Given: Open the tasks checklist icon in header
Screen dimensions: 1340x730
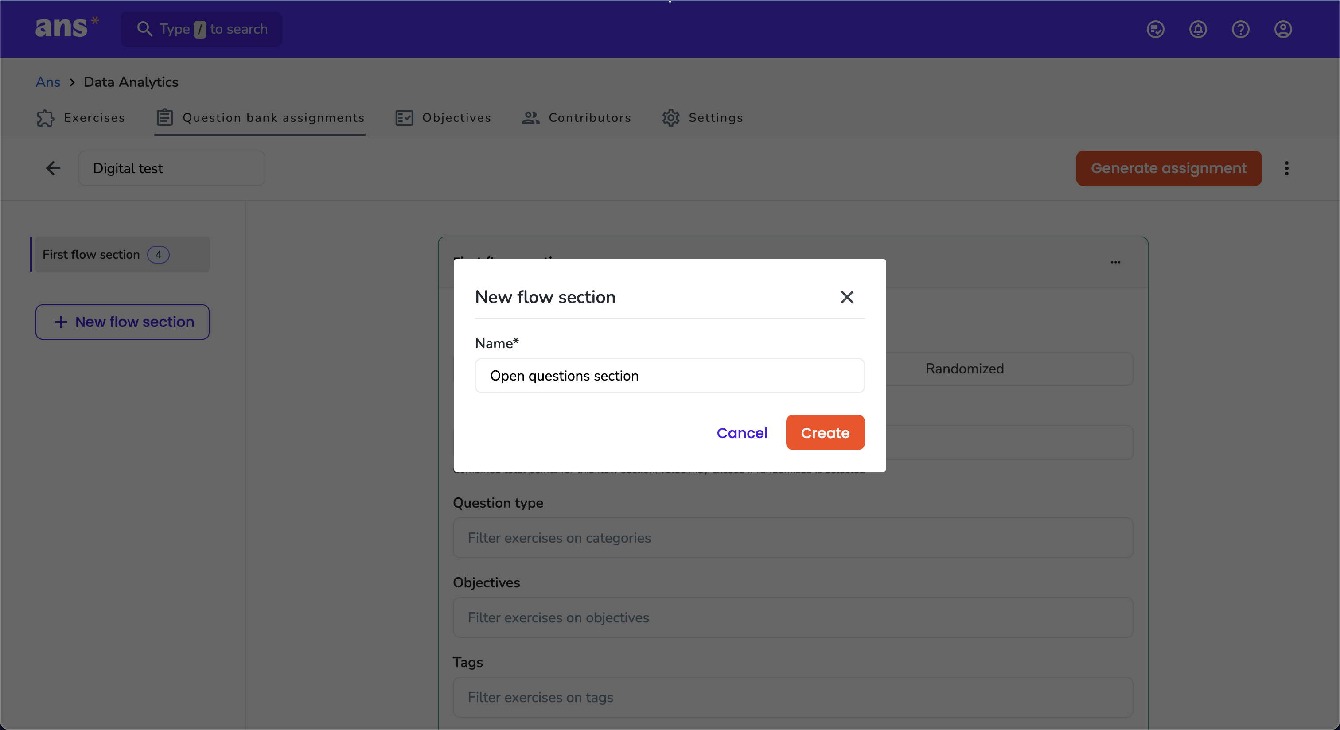Looking at the screenshot, I should coord(1155,29).
